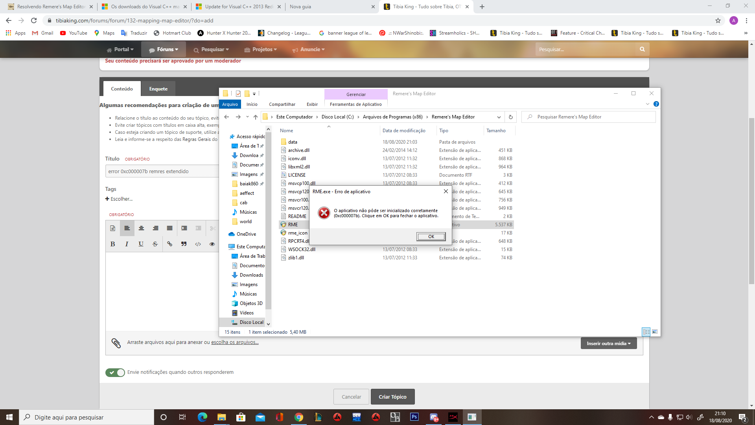Open the Exibir ribbon tab
Screen dimensions: 755x425
[312, 104]
